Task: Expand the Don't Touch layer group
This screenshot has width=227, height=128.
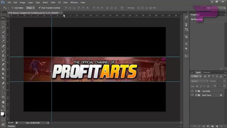Action: coord(196,95)
